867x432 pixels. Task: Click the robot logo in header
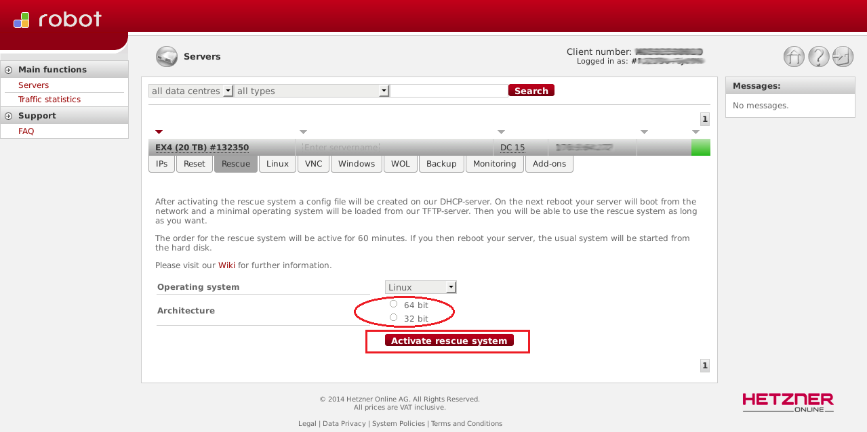(58, 20)
